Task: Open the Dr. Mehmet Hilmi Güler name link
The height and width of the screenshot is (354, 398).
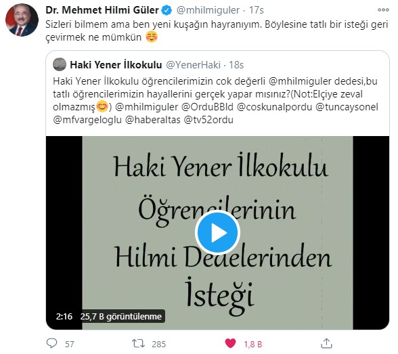Action: pyautogui.click(x=102, y=10)
